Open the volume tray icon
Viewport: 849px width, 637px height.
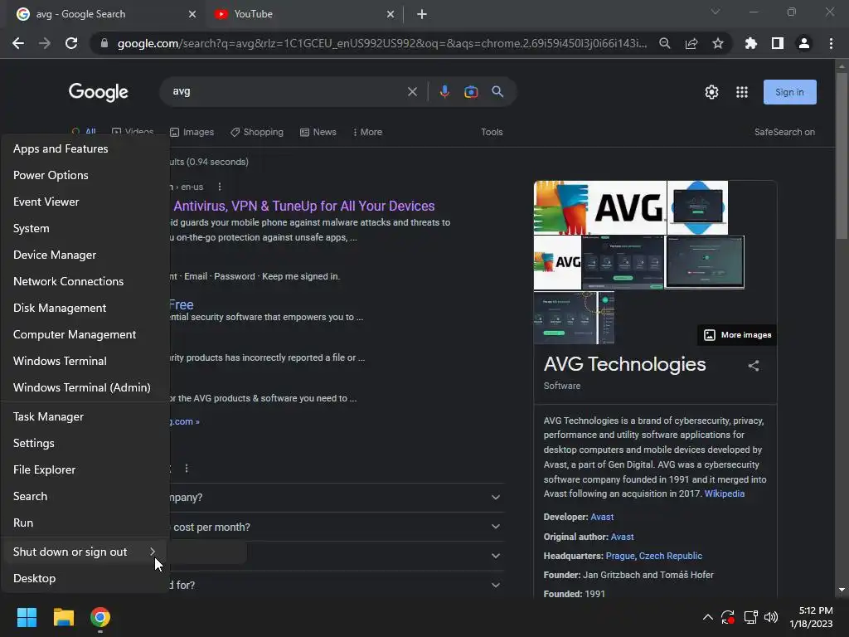point(770,617)
